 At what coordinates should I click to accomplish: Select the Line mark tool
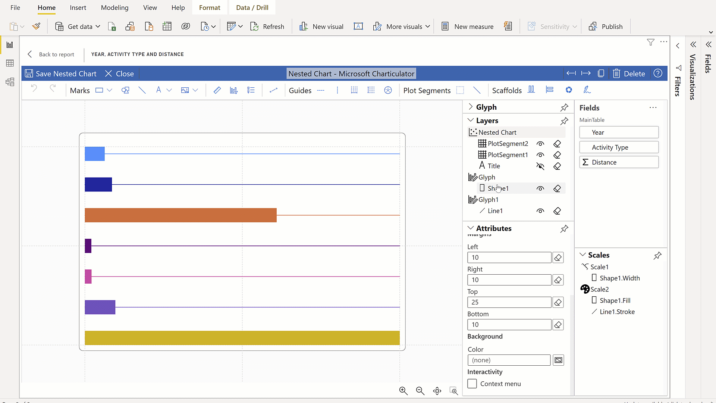tap(142, 90)
